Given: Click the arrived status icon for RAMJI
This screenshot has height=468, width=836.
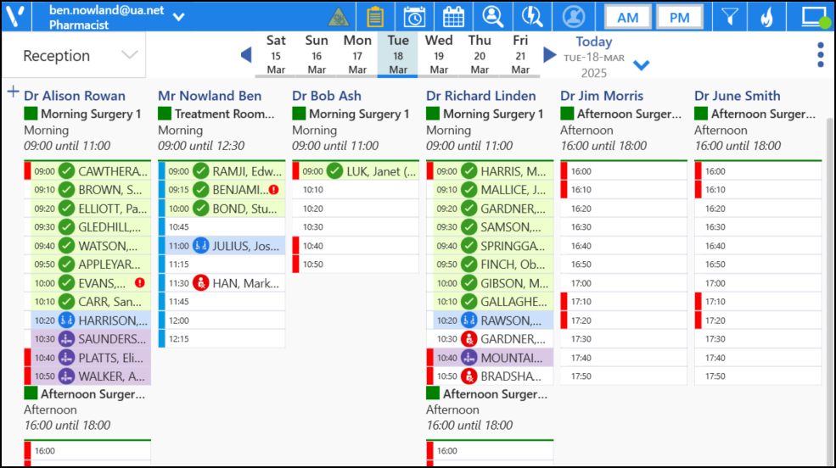Looking at the screenshot, I should [201, 171].
